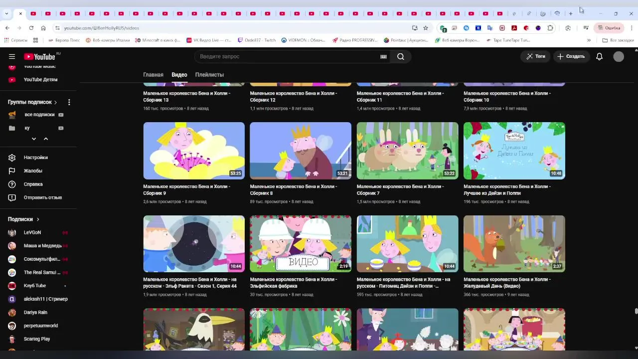Viewport: 638px width, 359px height.
Task: Open the Сборник 7 video thumbnail
Action: point(407,151)
